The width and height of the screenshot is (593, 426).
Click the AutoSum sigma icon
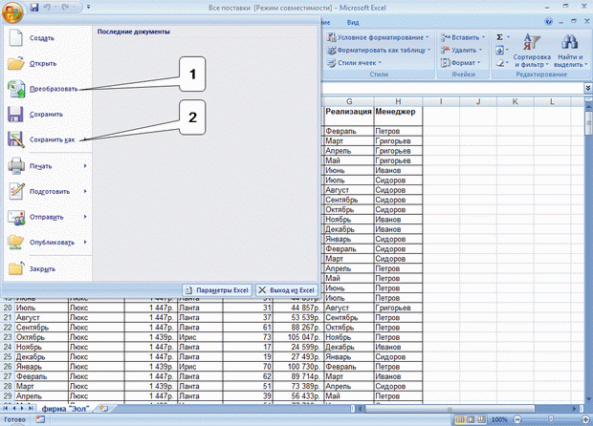pyautogui.click(x=499, y=37)
